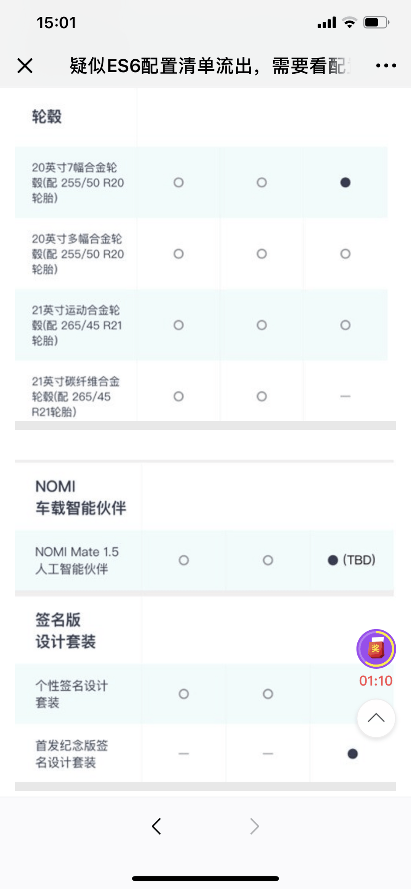Tap the cellular signal bars icon
The width and height of the screenshot is (411, 889).
click(327, 22)
